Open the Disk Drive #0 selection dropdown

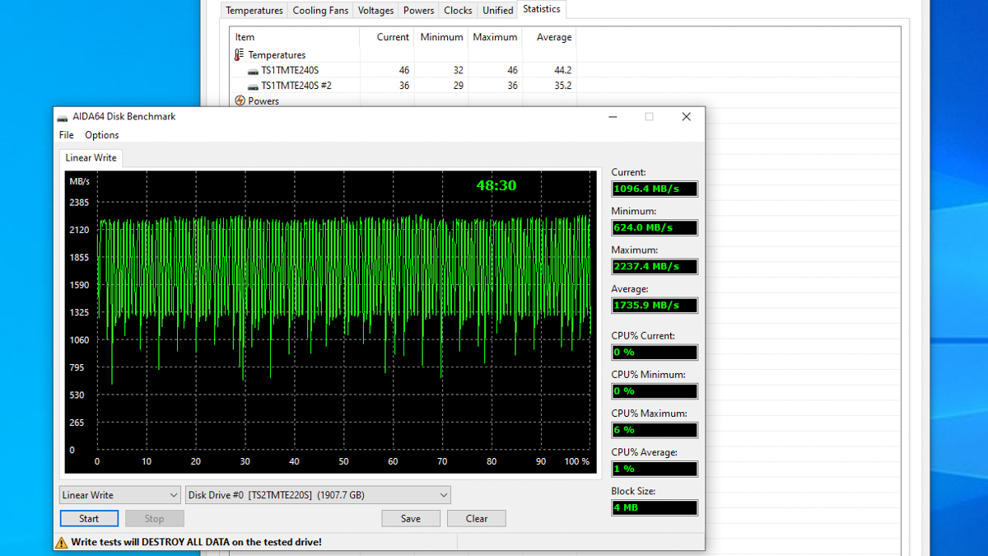[318, 495]
